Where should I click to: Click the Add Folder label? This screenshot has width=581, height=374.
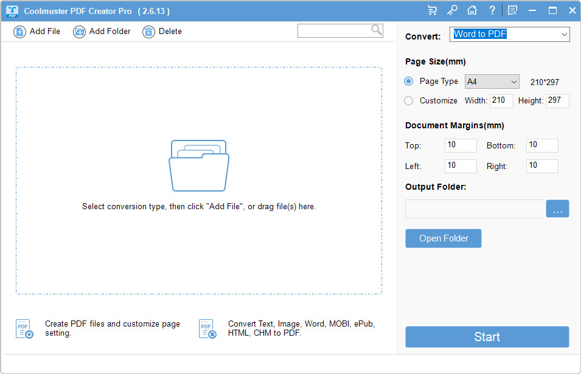110,32
